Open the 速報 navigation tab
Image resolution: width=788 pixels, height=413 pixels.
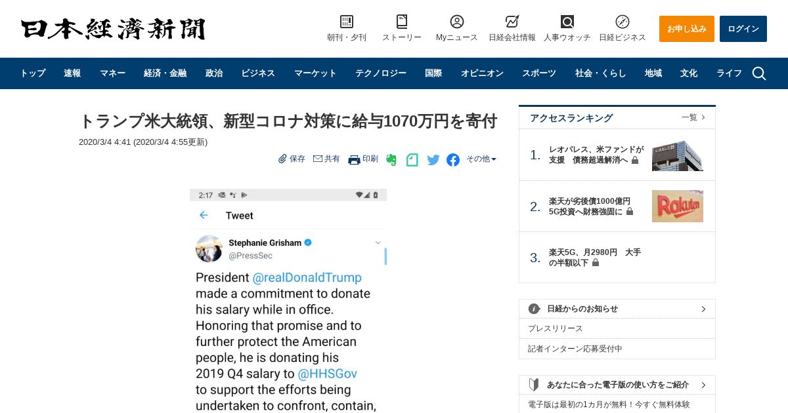pyautogui.click(x=72, y=73)
